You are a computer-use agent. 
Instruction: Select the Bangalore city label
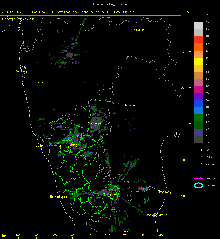coord(111,194)
